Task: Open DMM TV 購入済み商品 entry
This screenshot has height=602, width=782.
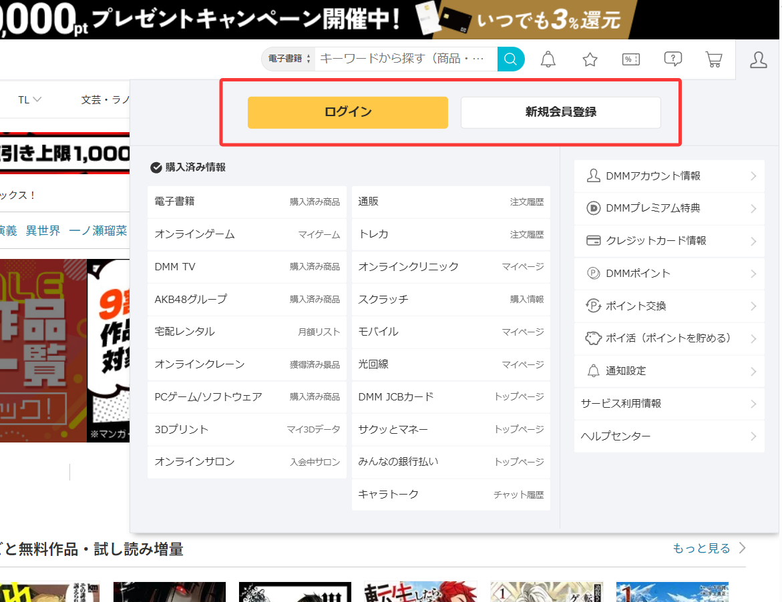Action: [x=247, y=266]
